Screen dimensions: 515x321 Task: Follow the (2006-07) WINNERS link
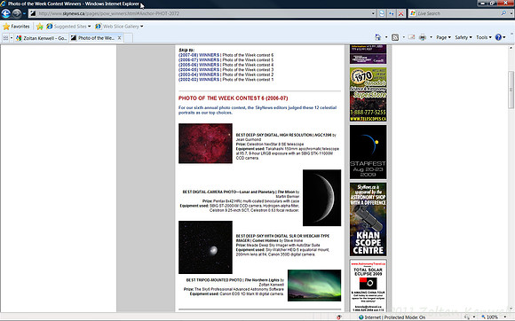pyautogui.click(x=199, y=60)
